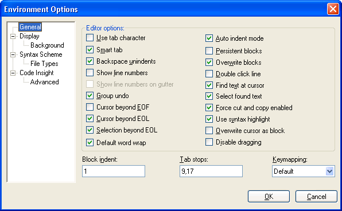Screen dimensions: 342x211
Task: Collapse the Display tree node
Action: [x=13, y=36]
